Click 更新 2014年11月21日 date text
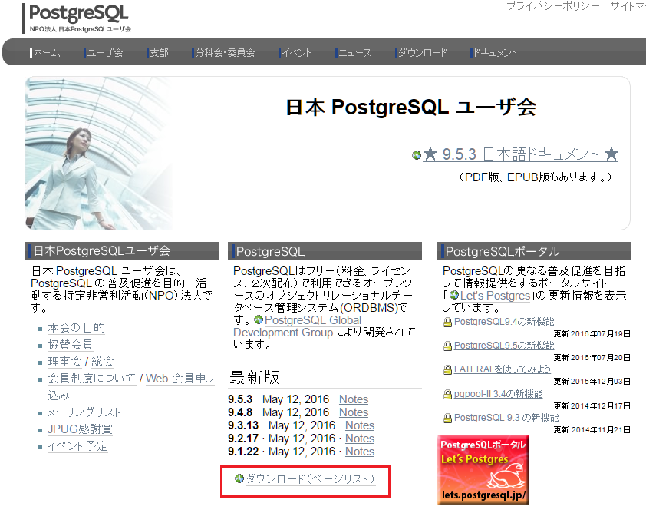Viewport: 646px width, 513px height. pos(592,430)
